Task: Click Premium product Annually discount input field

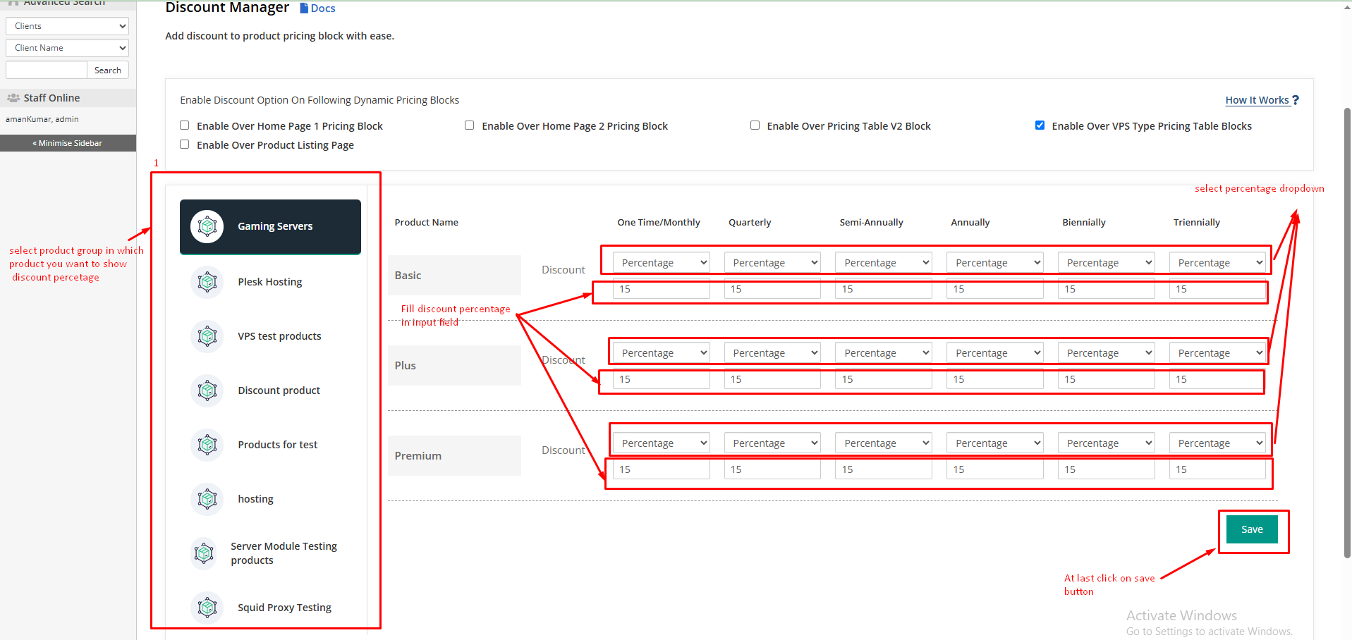Action: click(994, 469)
